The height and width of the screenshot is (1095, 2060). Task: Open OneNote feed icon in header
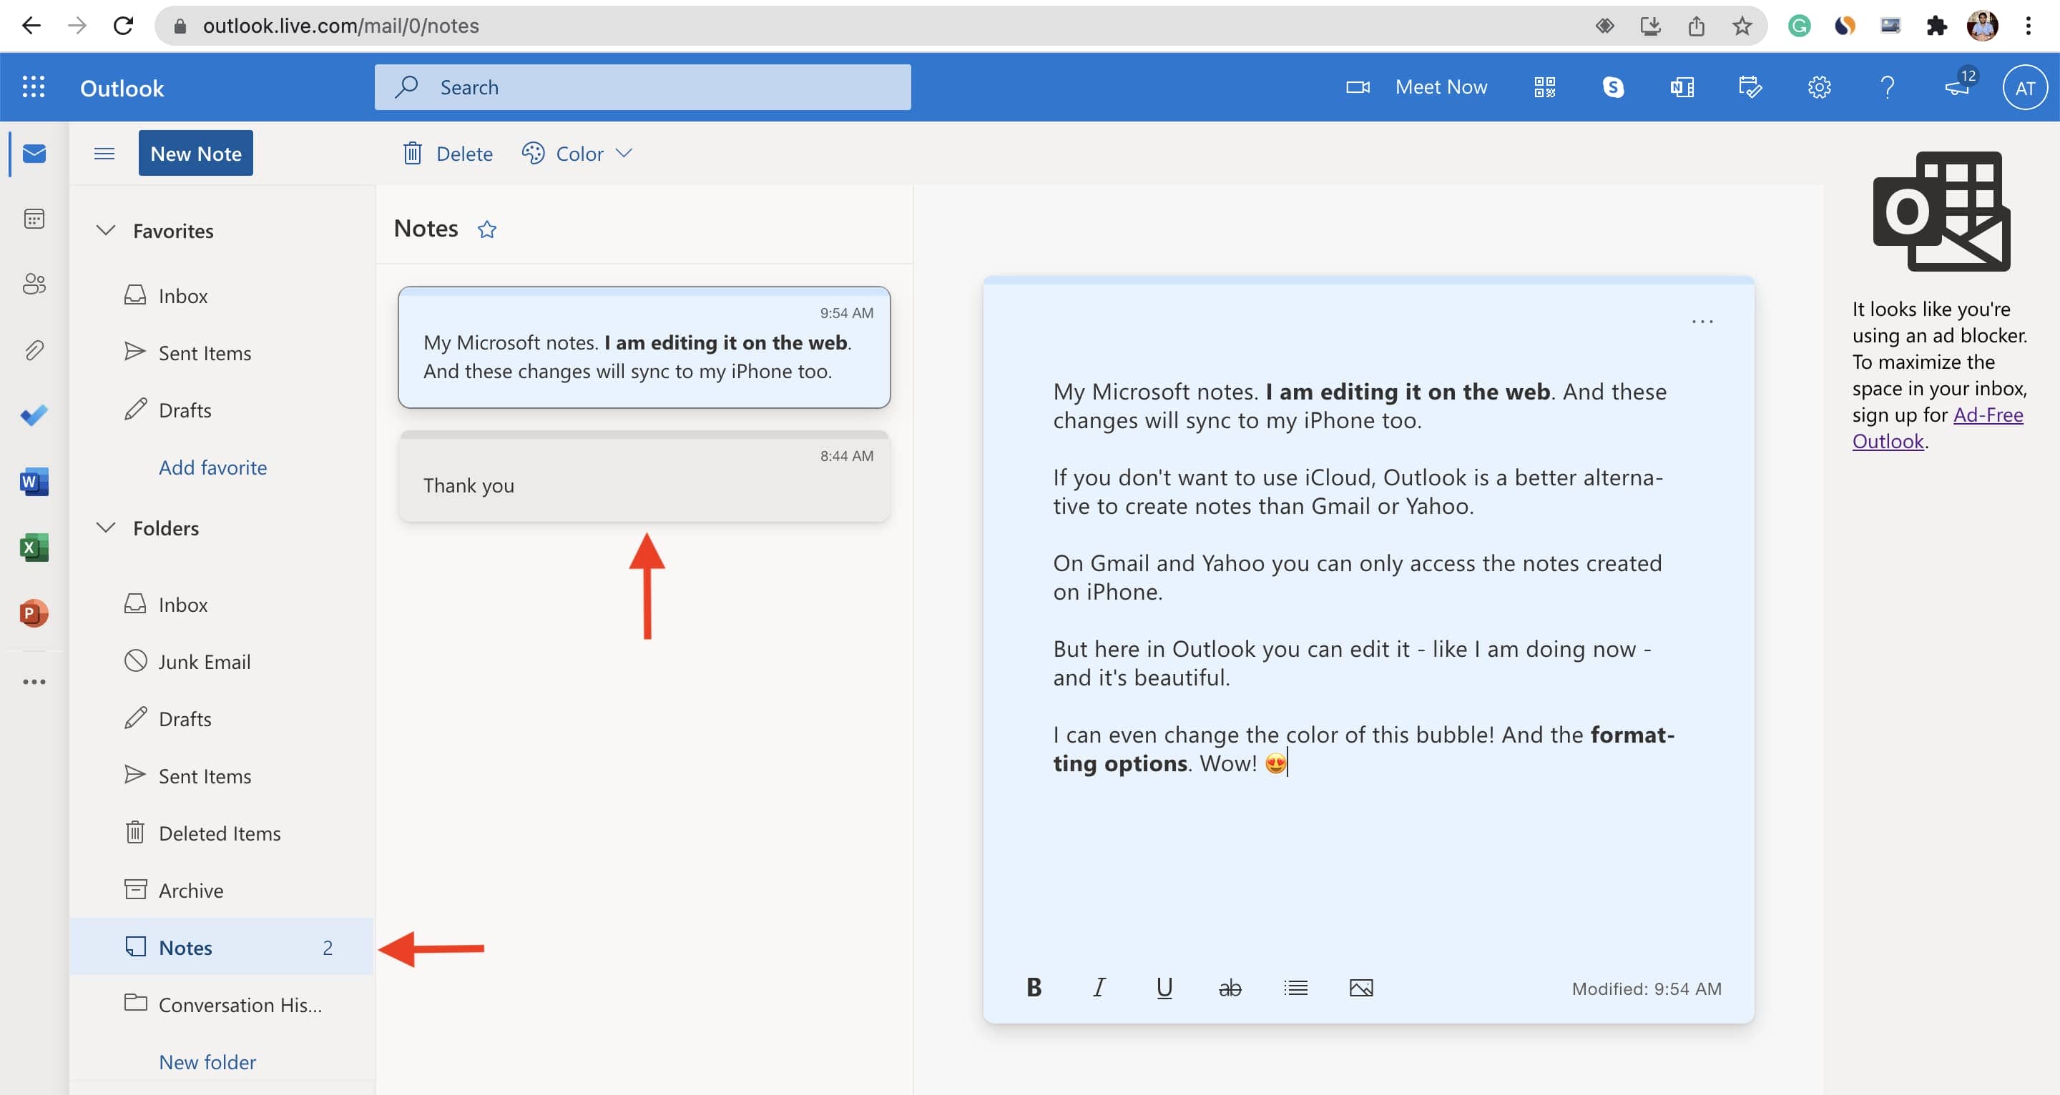1682,87
